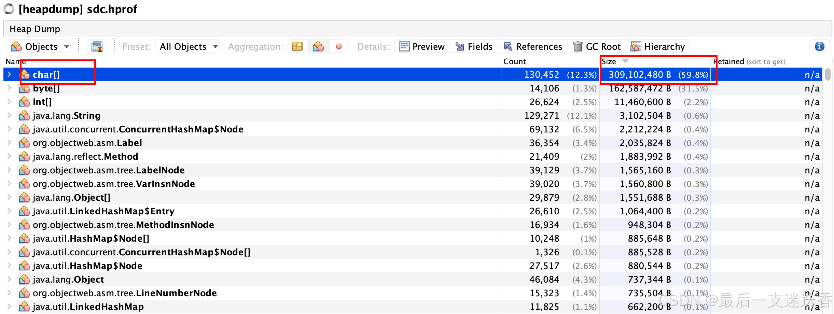Click the heapdump window title spinner icon
834x314 pixels.
coord(9,9)
